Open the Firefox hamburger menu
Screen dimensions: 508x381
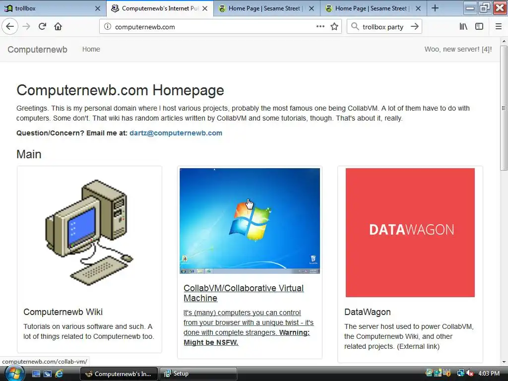coord(498,27)
